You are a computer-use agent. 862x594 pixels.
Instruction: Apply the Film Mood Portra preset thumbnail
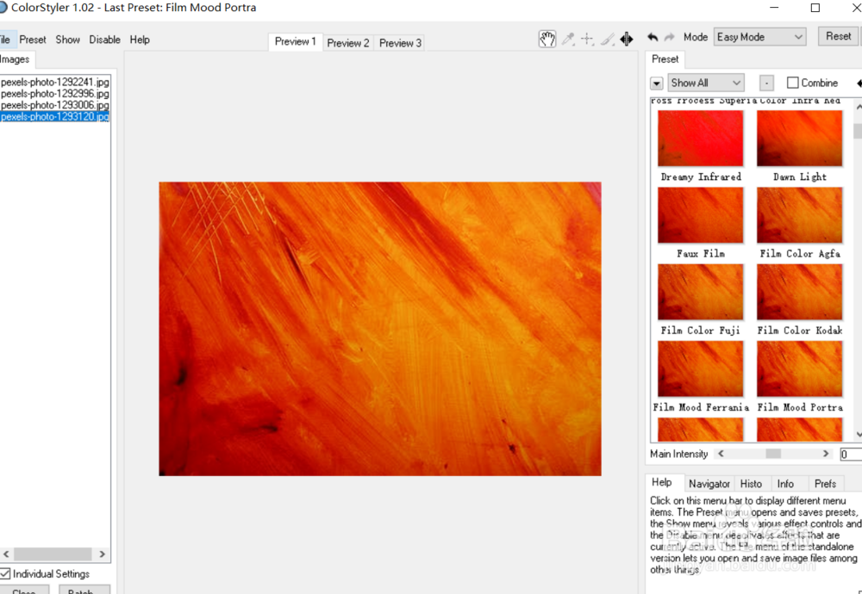pyautogui.click(x=799, y=369)
